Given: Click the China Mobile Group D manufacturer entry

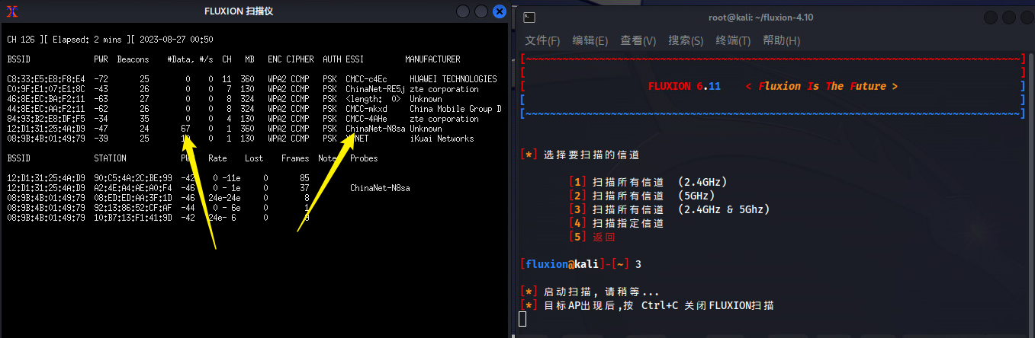Looking at the screenshot, I should click(455, 109).
